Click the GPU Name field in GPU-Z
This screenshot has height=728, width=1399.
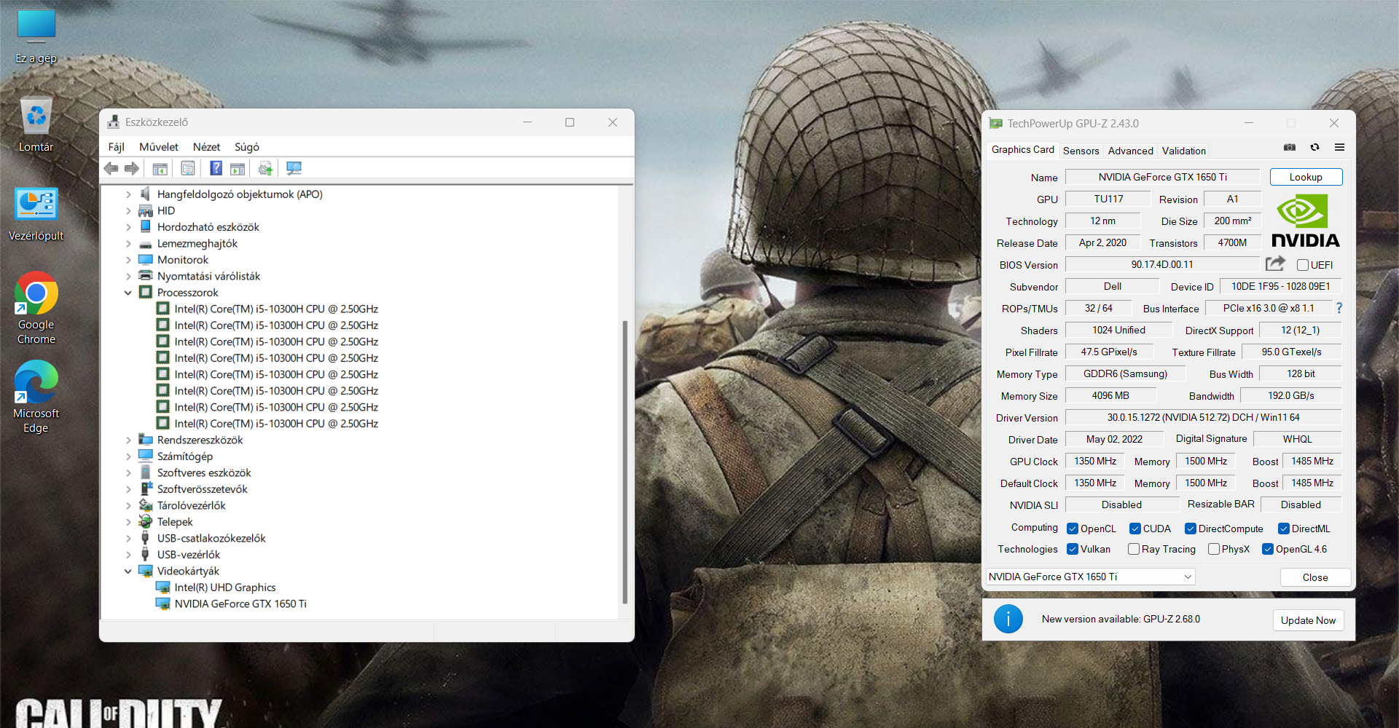[x=1162, y=177]
